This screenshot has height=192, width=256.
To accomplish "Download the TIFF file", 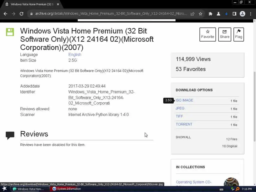I will coord(179,116).
